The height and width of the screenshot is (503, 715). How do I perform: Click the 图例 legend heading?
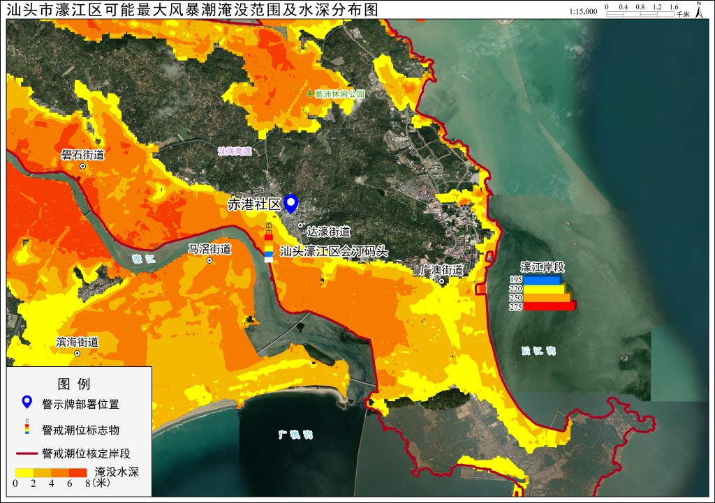click(x=74, y=384)
